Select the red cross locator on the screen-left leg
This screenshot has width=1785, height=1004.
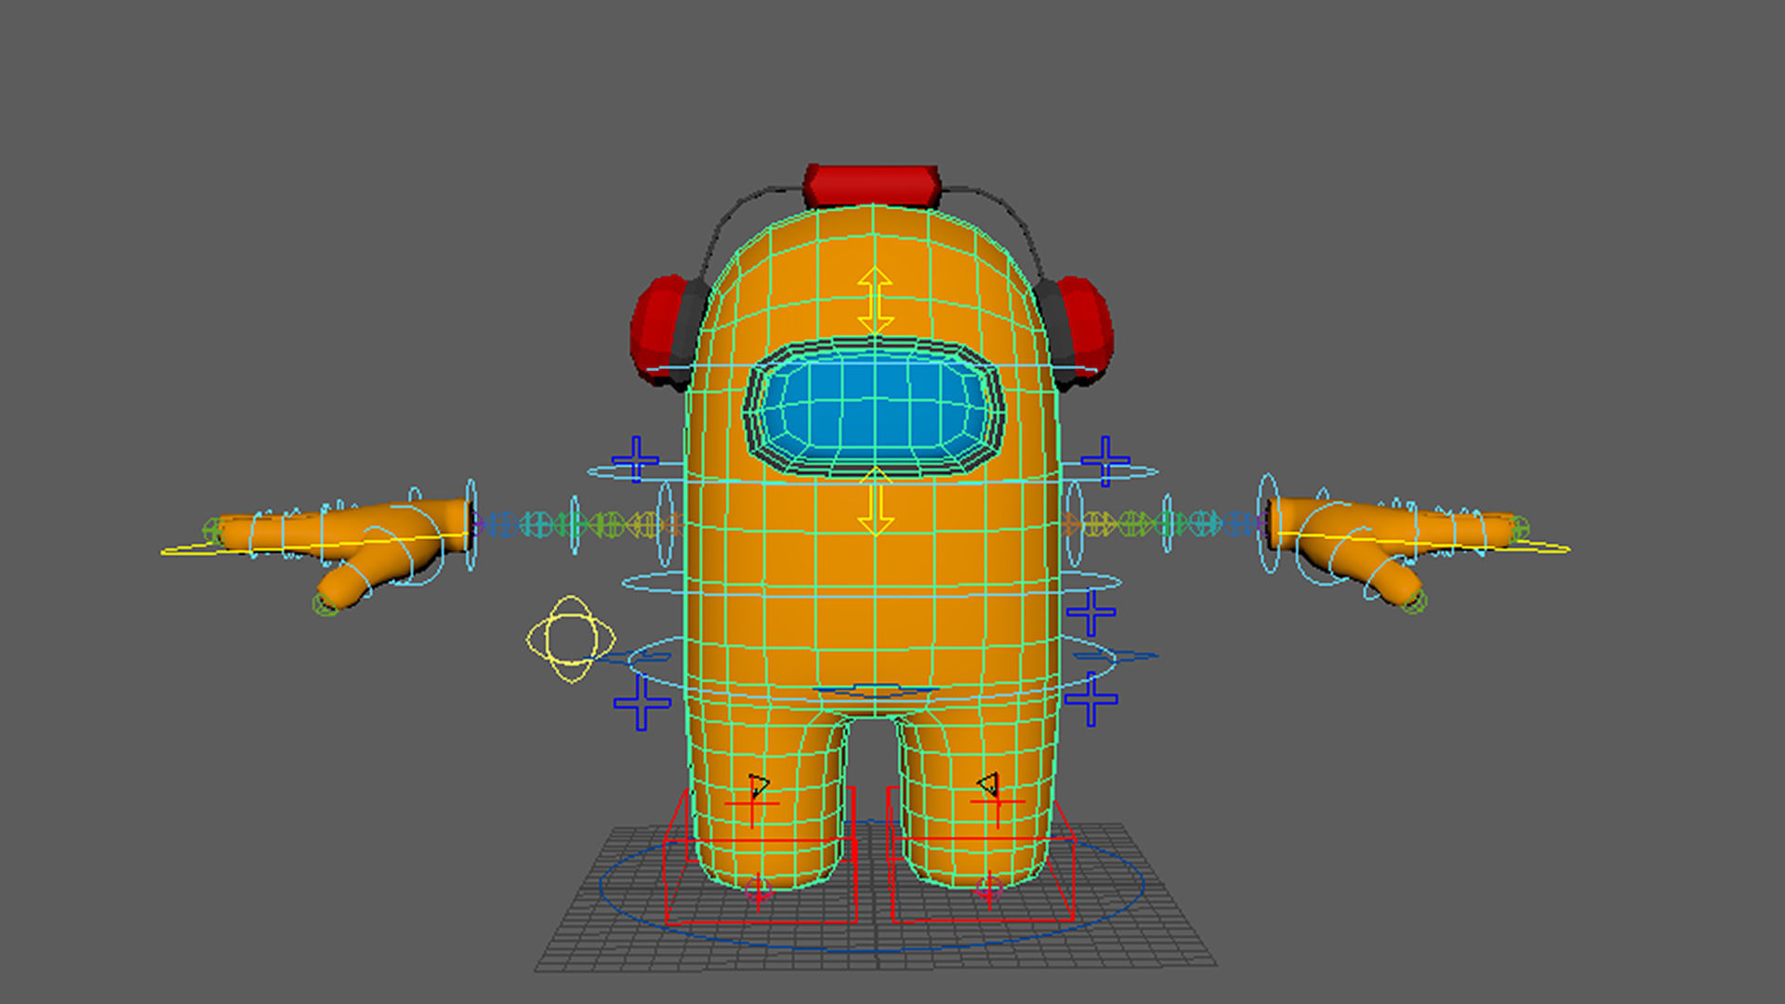[752, 803]
